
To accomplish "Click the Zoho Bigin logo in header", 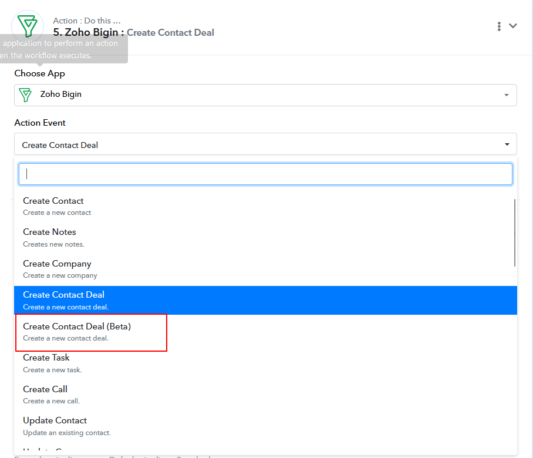I will click(x=28, y=26).
